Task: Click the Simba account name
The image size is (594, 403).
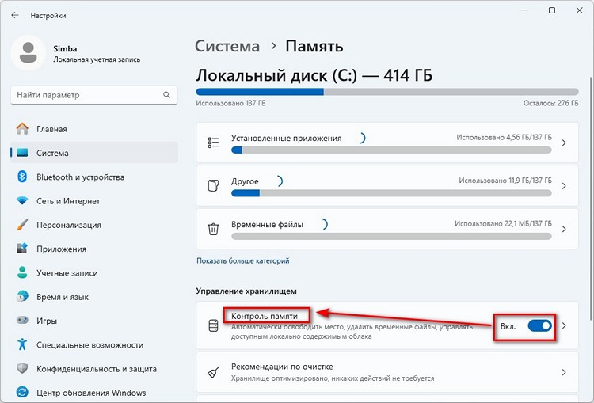Action: tap(65, 48)
